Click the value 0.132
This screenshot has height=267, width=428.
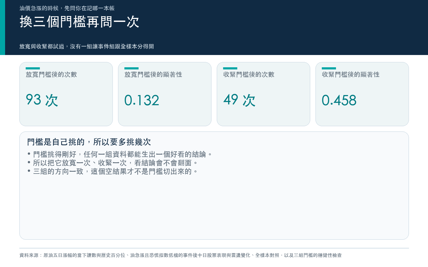pyautogui.click(x=142, y=100)
